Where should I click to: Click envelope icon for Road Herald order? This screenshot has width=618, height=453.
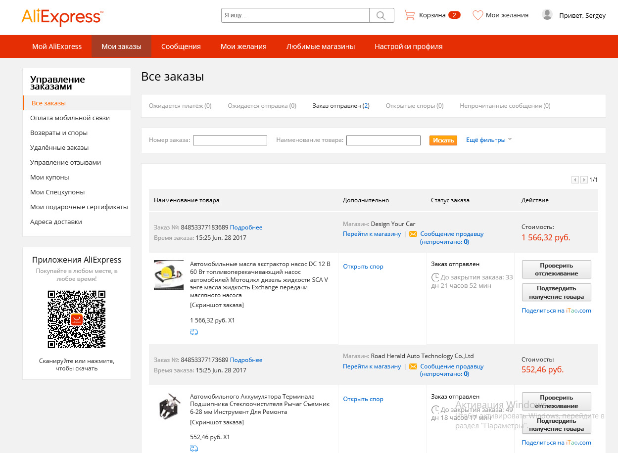413,366
